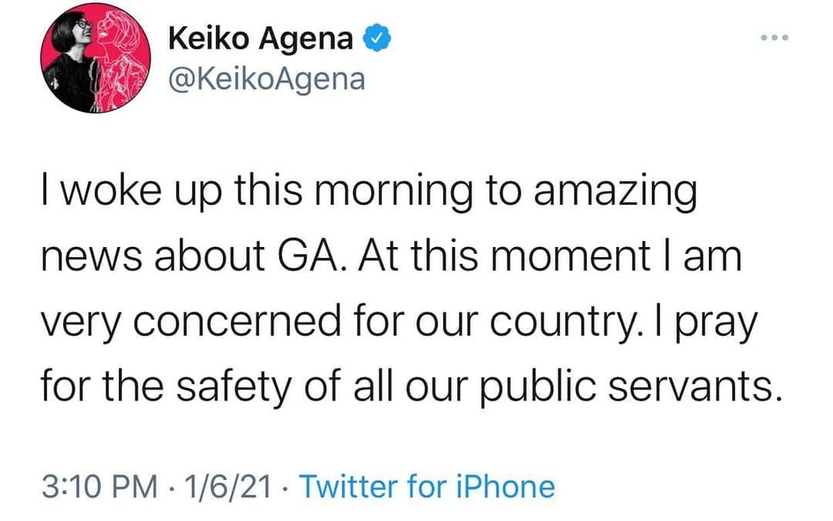Click the Keiko Agena display name
This screenshot has height=521, width=833.
(261, 39)
